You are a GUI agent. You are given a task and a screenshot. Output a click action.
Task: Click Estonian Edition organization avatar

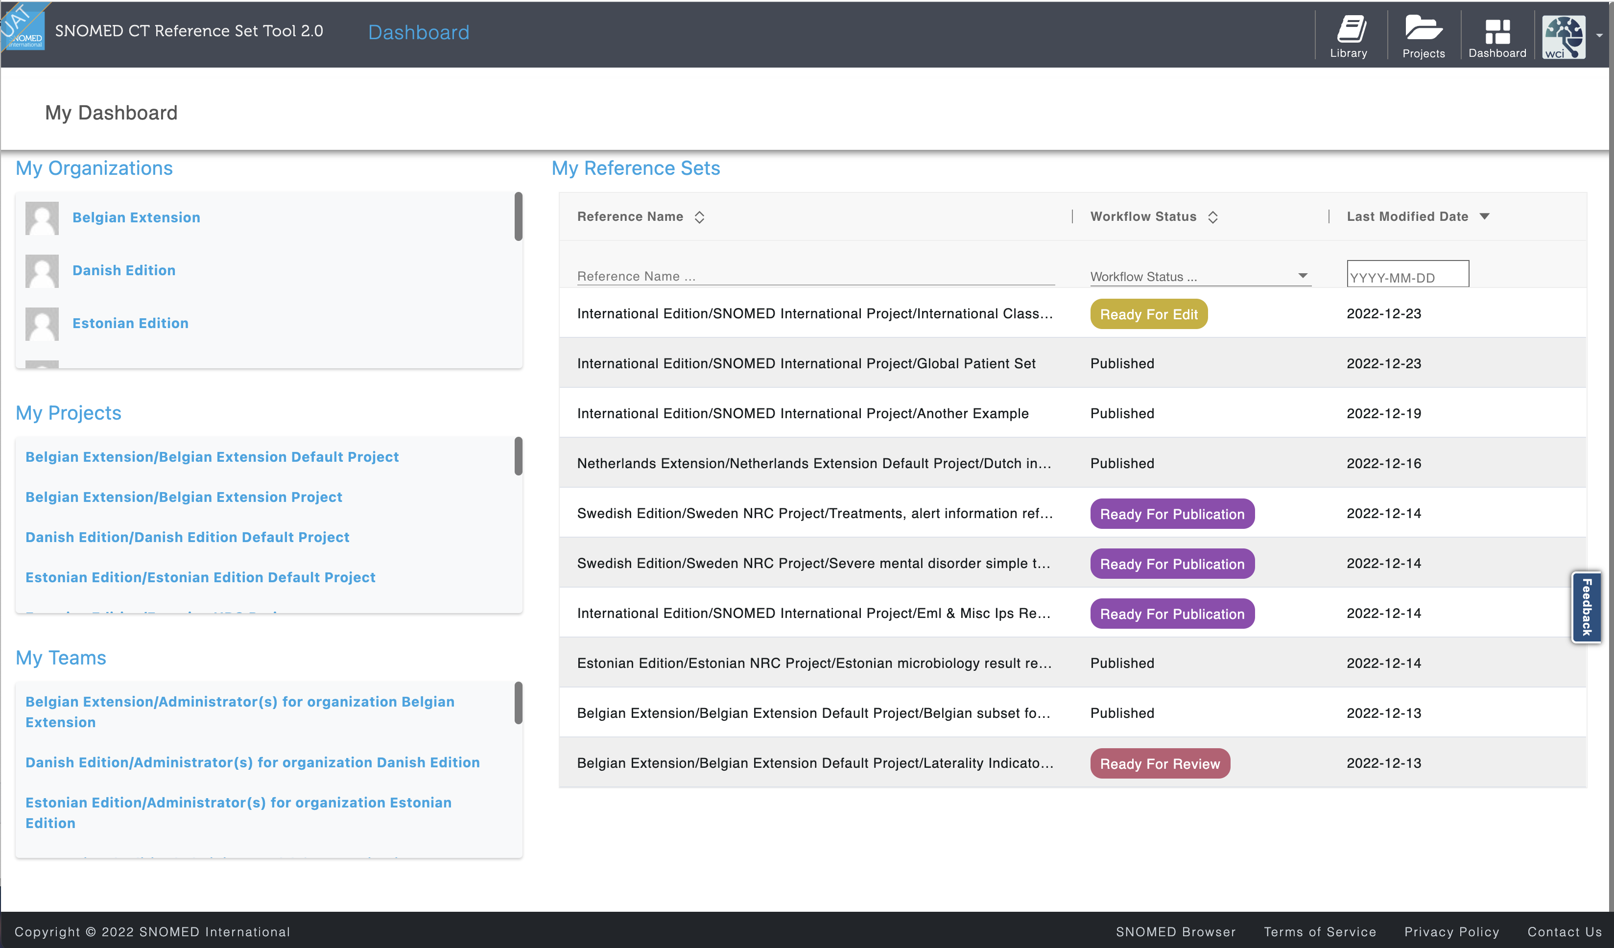42,324
